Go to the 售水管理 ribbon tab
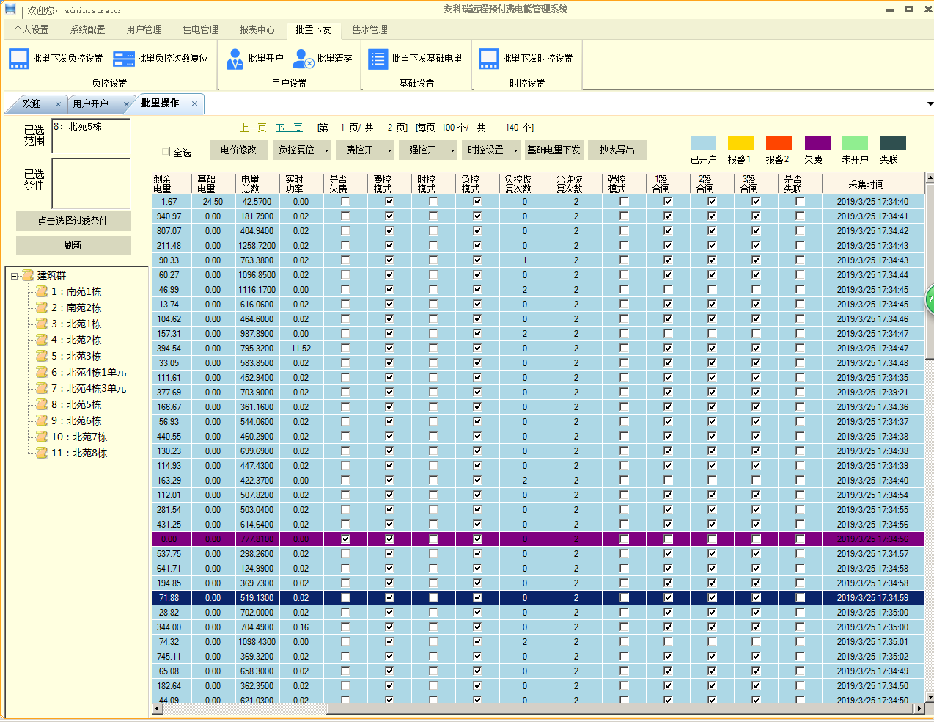 [x=369, y=29]
